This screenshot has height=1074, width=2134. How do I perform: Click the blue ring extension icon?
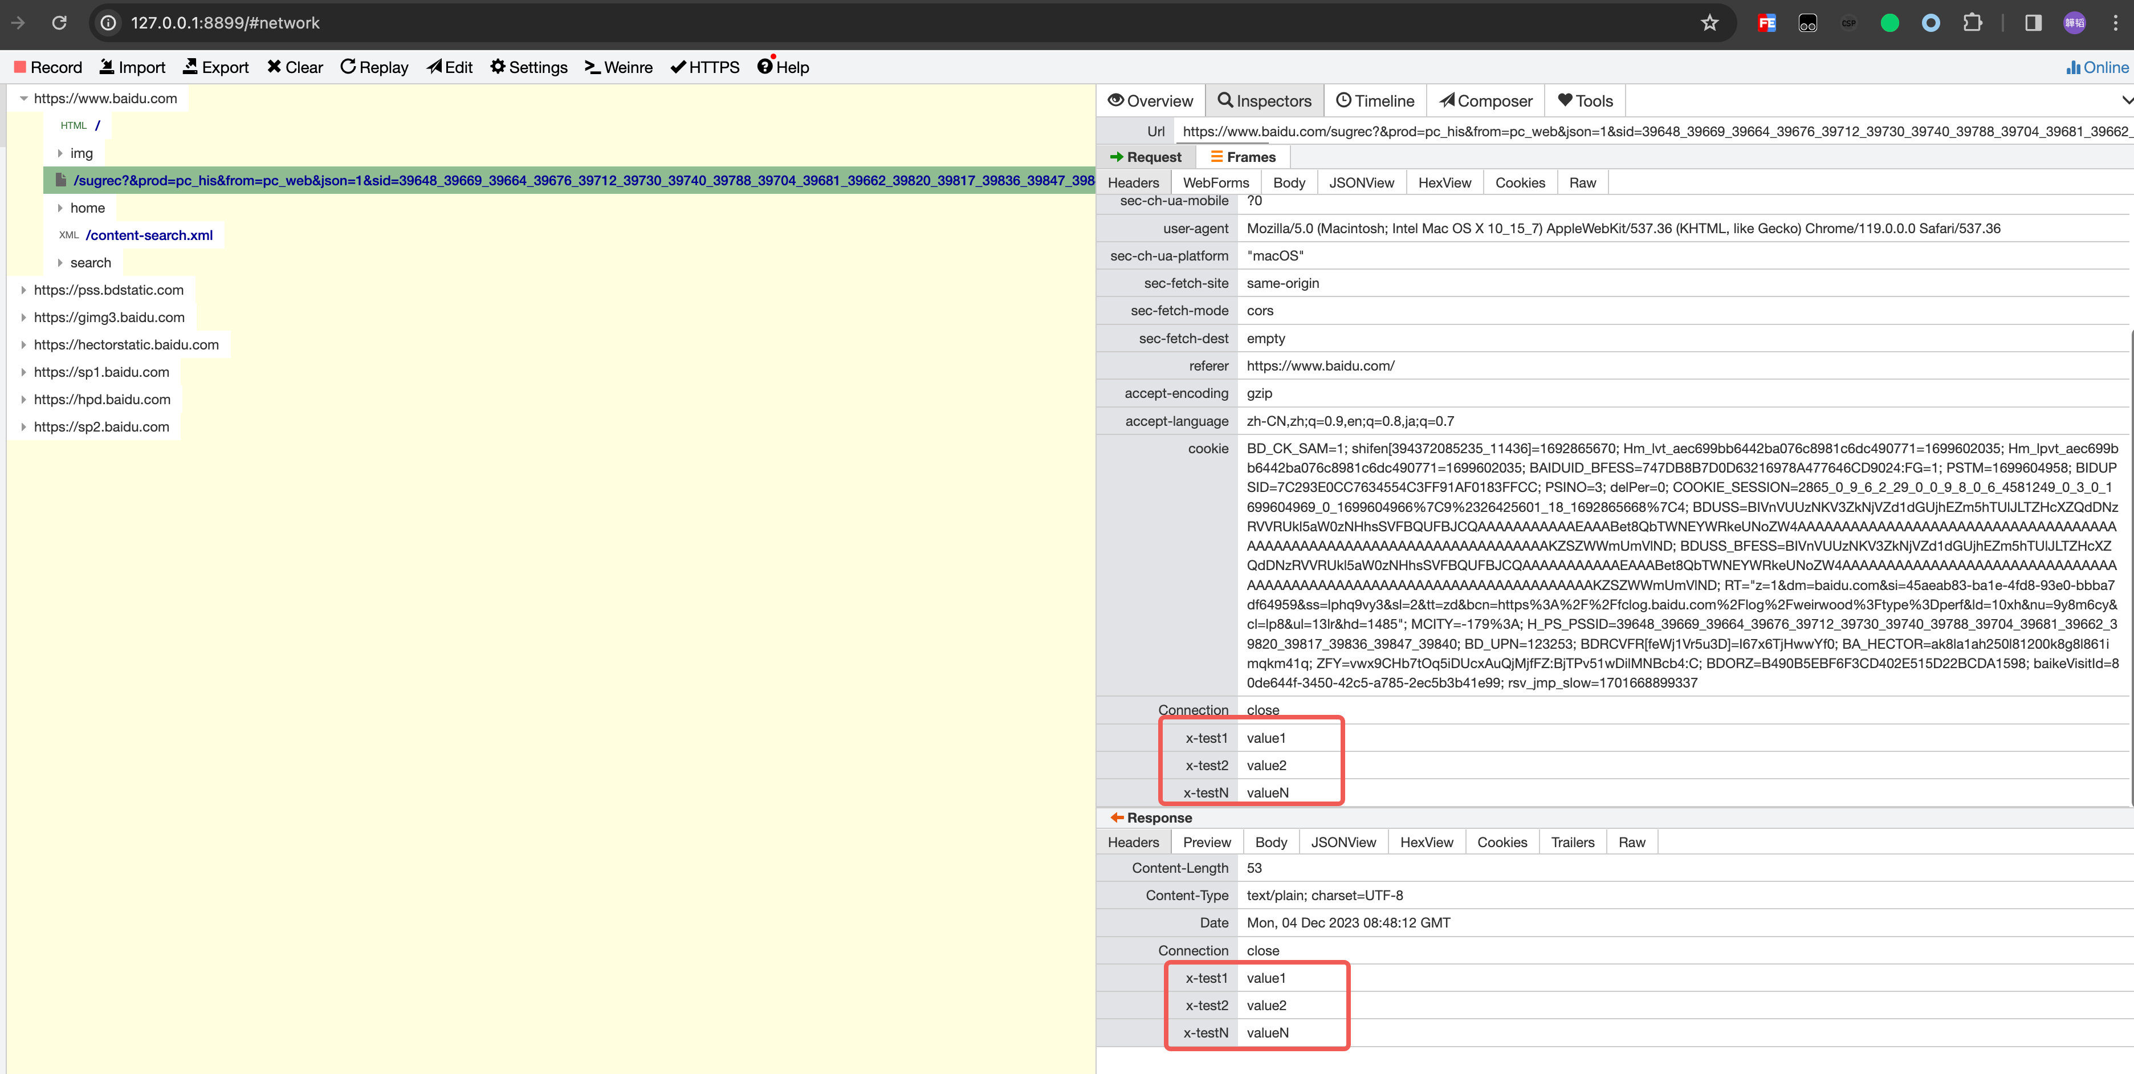(1931, 22)
